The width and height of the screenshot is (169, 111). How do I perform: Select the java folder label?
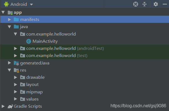pos(24,27)
